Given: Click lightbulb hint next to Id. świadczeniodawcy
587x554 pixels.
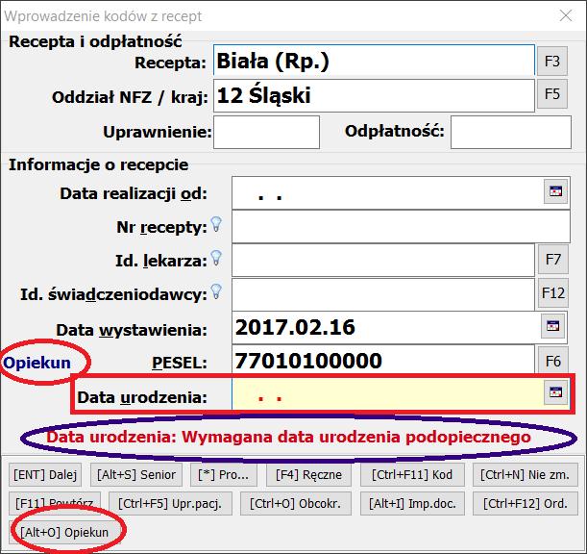Looking at the screenshot, I should tap(216, 291).
